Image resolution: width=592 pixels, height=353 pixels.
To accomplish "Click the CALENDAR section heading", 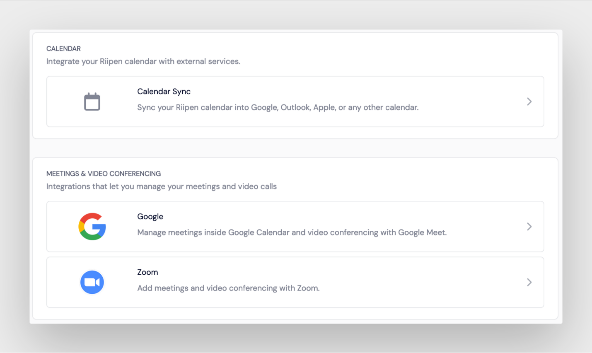I will (x=63, y=48).
